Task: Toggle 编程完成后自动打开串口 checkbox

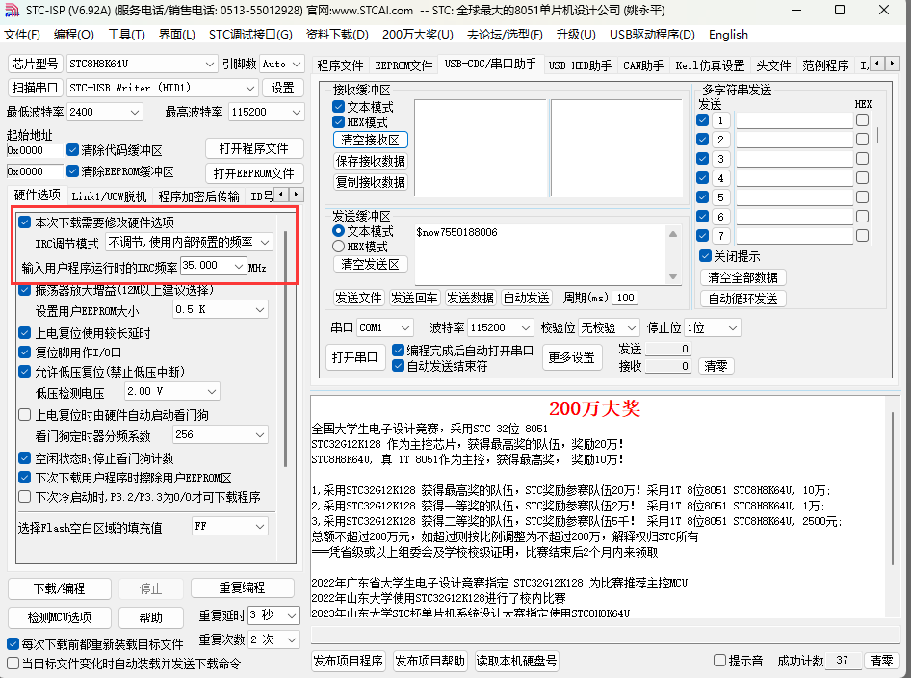Action: [x=398, y=351]
